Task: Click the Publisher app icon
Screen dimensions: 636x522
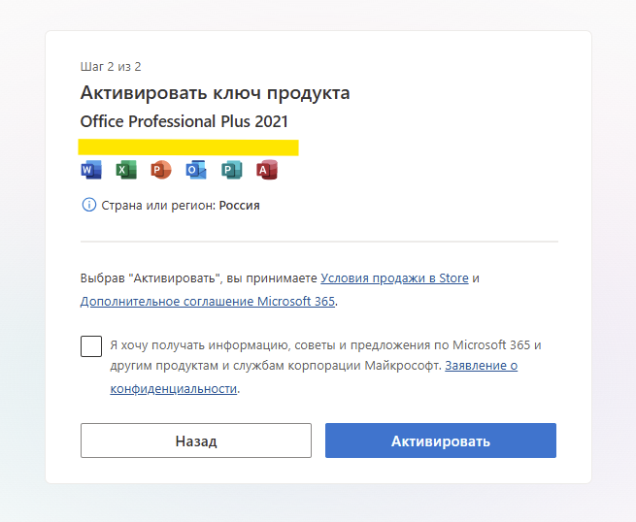Action: (x=232, y=170)
